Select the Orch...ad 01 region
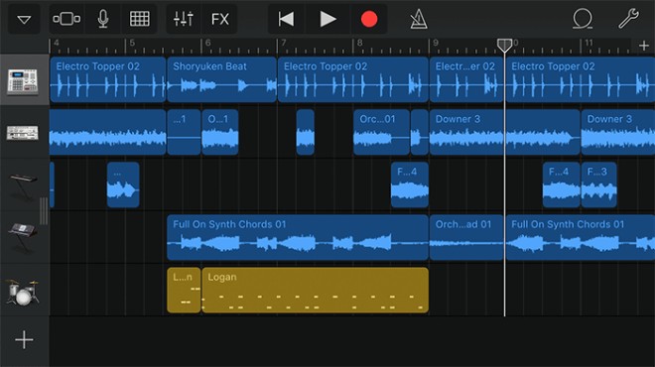Image resolution: width=655 pixels, height=367 pixels. pos(466,238)
